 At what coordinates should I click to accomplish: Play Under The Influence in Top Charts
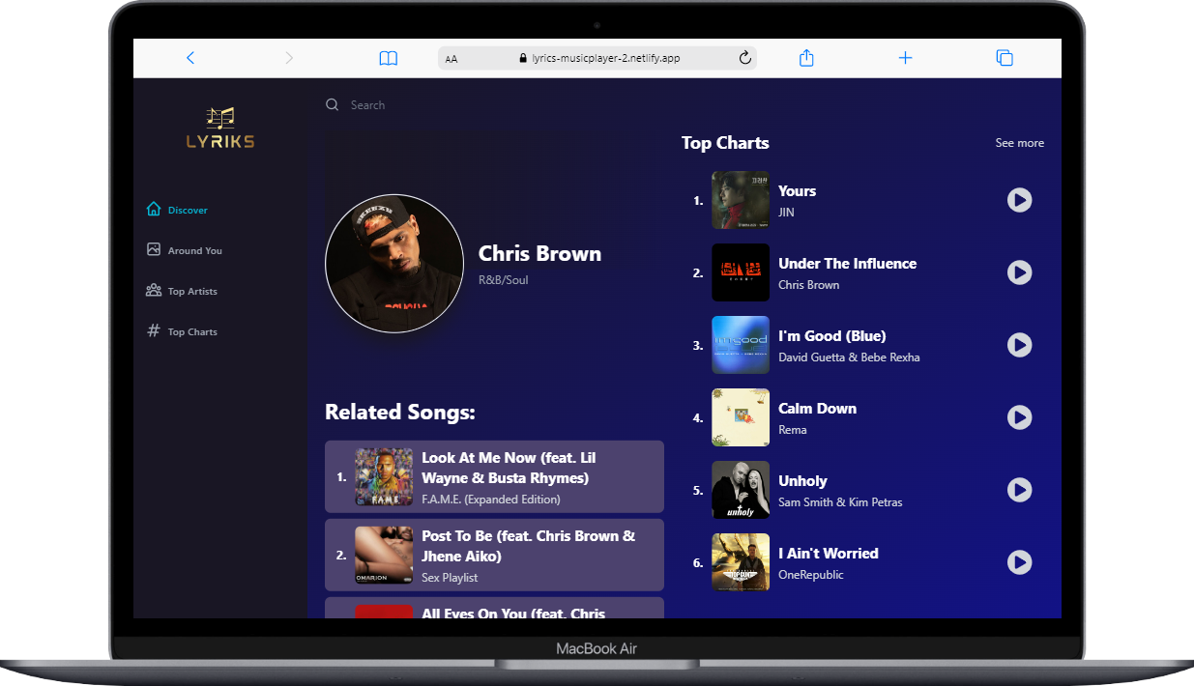(x=1019, y=272)
